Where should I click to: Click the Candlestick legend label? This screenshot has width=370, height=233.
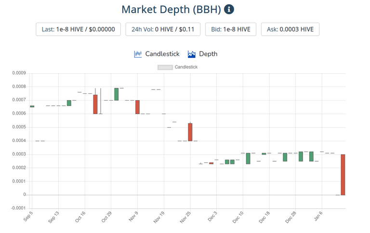(186, 67)
